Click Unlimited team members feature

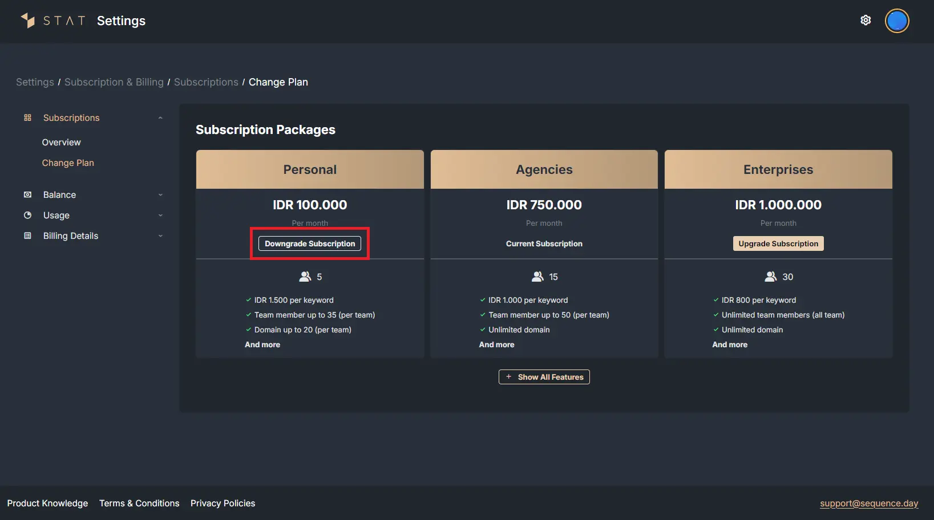(783, 315)
